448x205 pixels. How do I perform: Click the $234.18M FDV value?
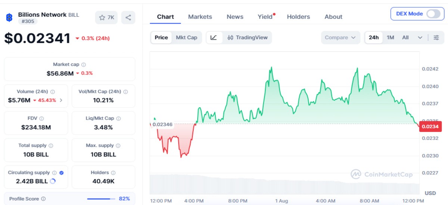36,127
